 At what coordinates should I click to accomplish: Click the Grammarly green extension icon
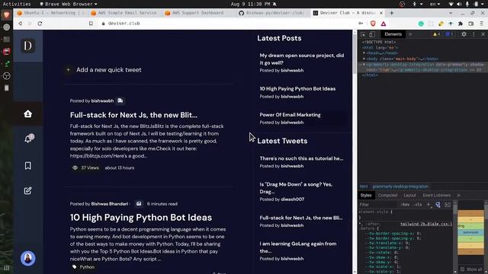[x=421, y=24]
